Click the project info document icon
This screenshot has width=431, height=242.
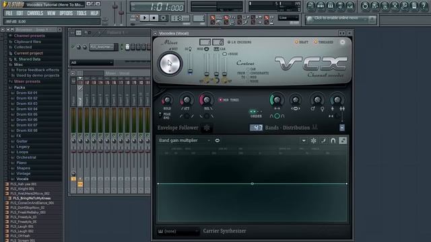(x=414, y=6)
